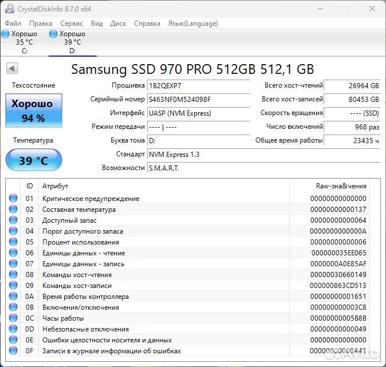Open the Диск menu
The image size is (386, 367).
(x=118, y=23)
